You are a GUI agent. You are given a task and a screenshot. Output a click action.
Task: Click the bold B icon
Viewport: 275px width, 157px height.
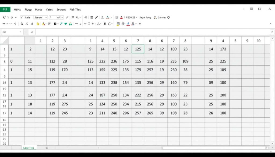click(x=105, y=24)
